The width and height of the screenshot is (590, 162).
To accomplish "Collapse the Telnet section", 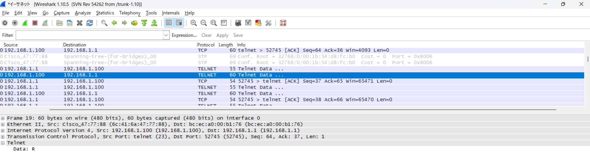I will 3,143.
